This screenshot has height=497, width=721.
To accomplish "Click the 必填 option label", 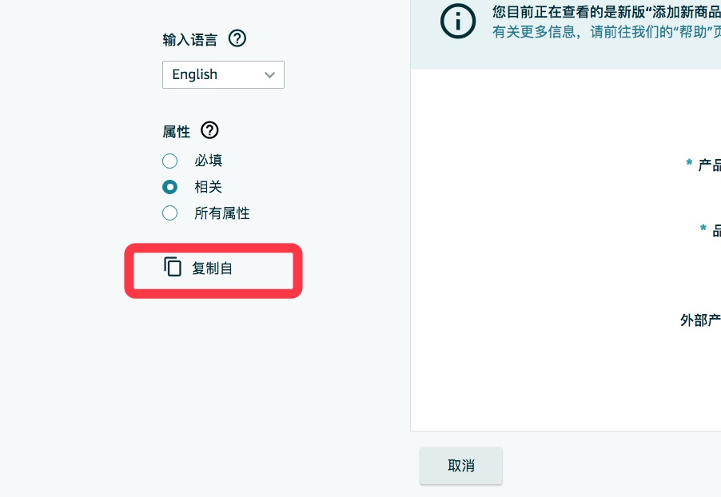I will point(209,161).
